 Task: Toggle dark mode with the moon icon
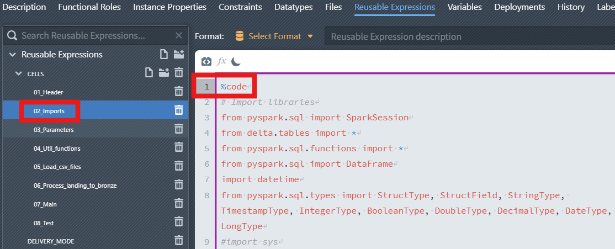(236, 61)
